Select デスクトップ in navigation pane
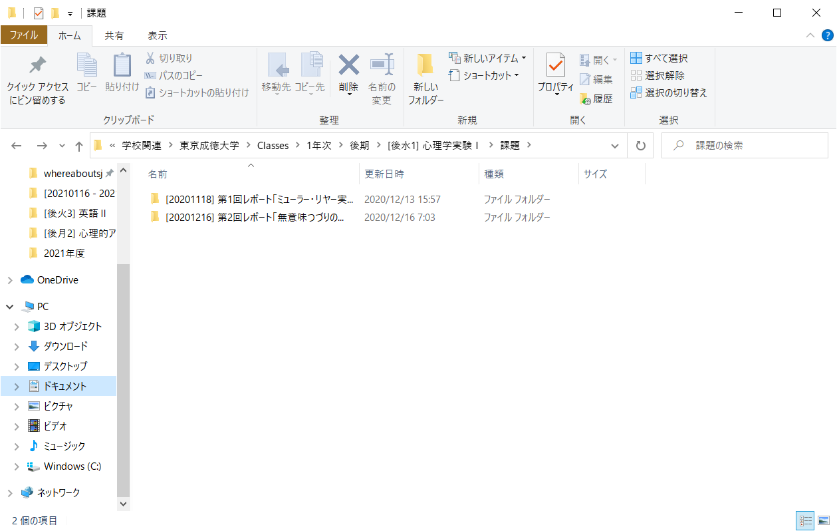The width and height of the screenshot is (837, 531). coord(65,366)
